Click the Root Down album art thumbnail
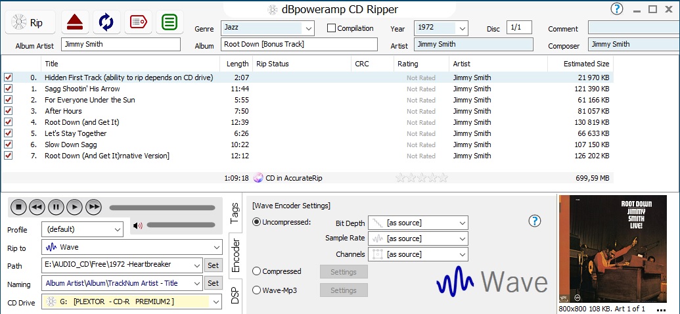The image size is (680, 314). click(613, 249)
